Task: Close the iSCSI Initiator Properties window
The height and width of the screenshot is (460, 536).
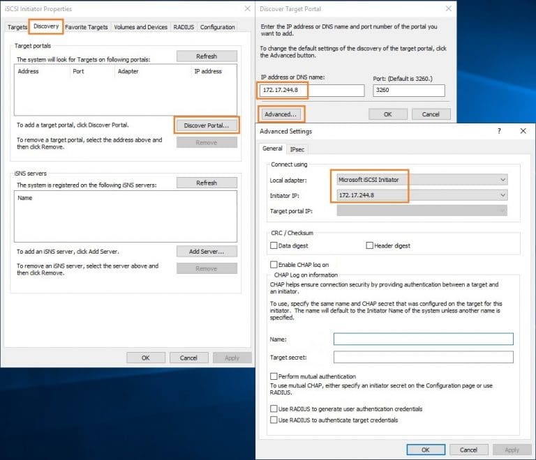Action: [247, 8]
